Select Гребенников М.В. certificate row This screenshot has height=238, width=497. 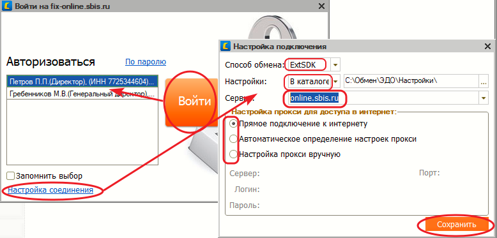tap(82, 94)
